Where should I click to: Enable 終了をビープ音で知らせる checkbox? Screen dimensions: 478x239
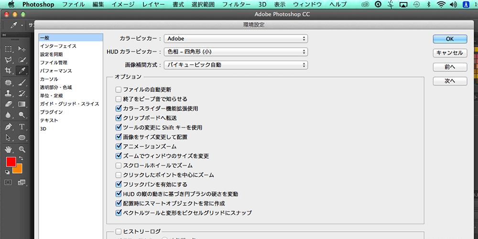tap(119, 99)
